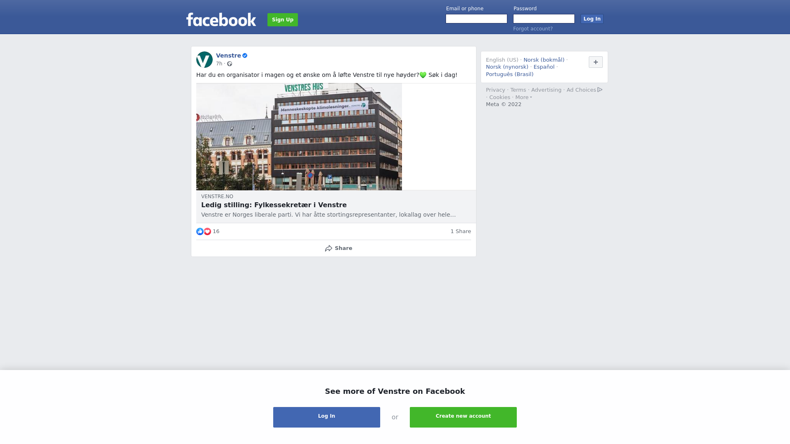Click the green Sign Up button
Image resolution: width=790 pixels, height=444 pixels.
click(x=283, y=20)
